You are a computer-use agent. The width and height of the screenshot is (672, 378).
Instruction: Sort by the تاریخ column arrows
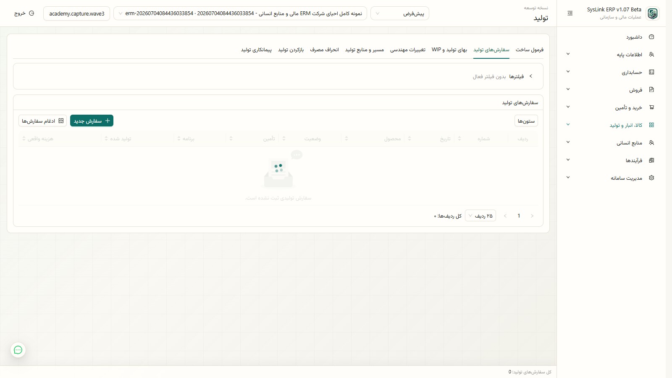pos(409,139)
